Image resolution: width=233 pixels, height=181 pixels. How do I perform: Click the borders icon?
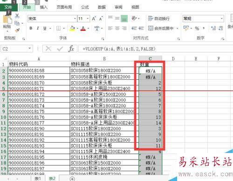click(58, 28)
